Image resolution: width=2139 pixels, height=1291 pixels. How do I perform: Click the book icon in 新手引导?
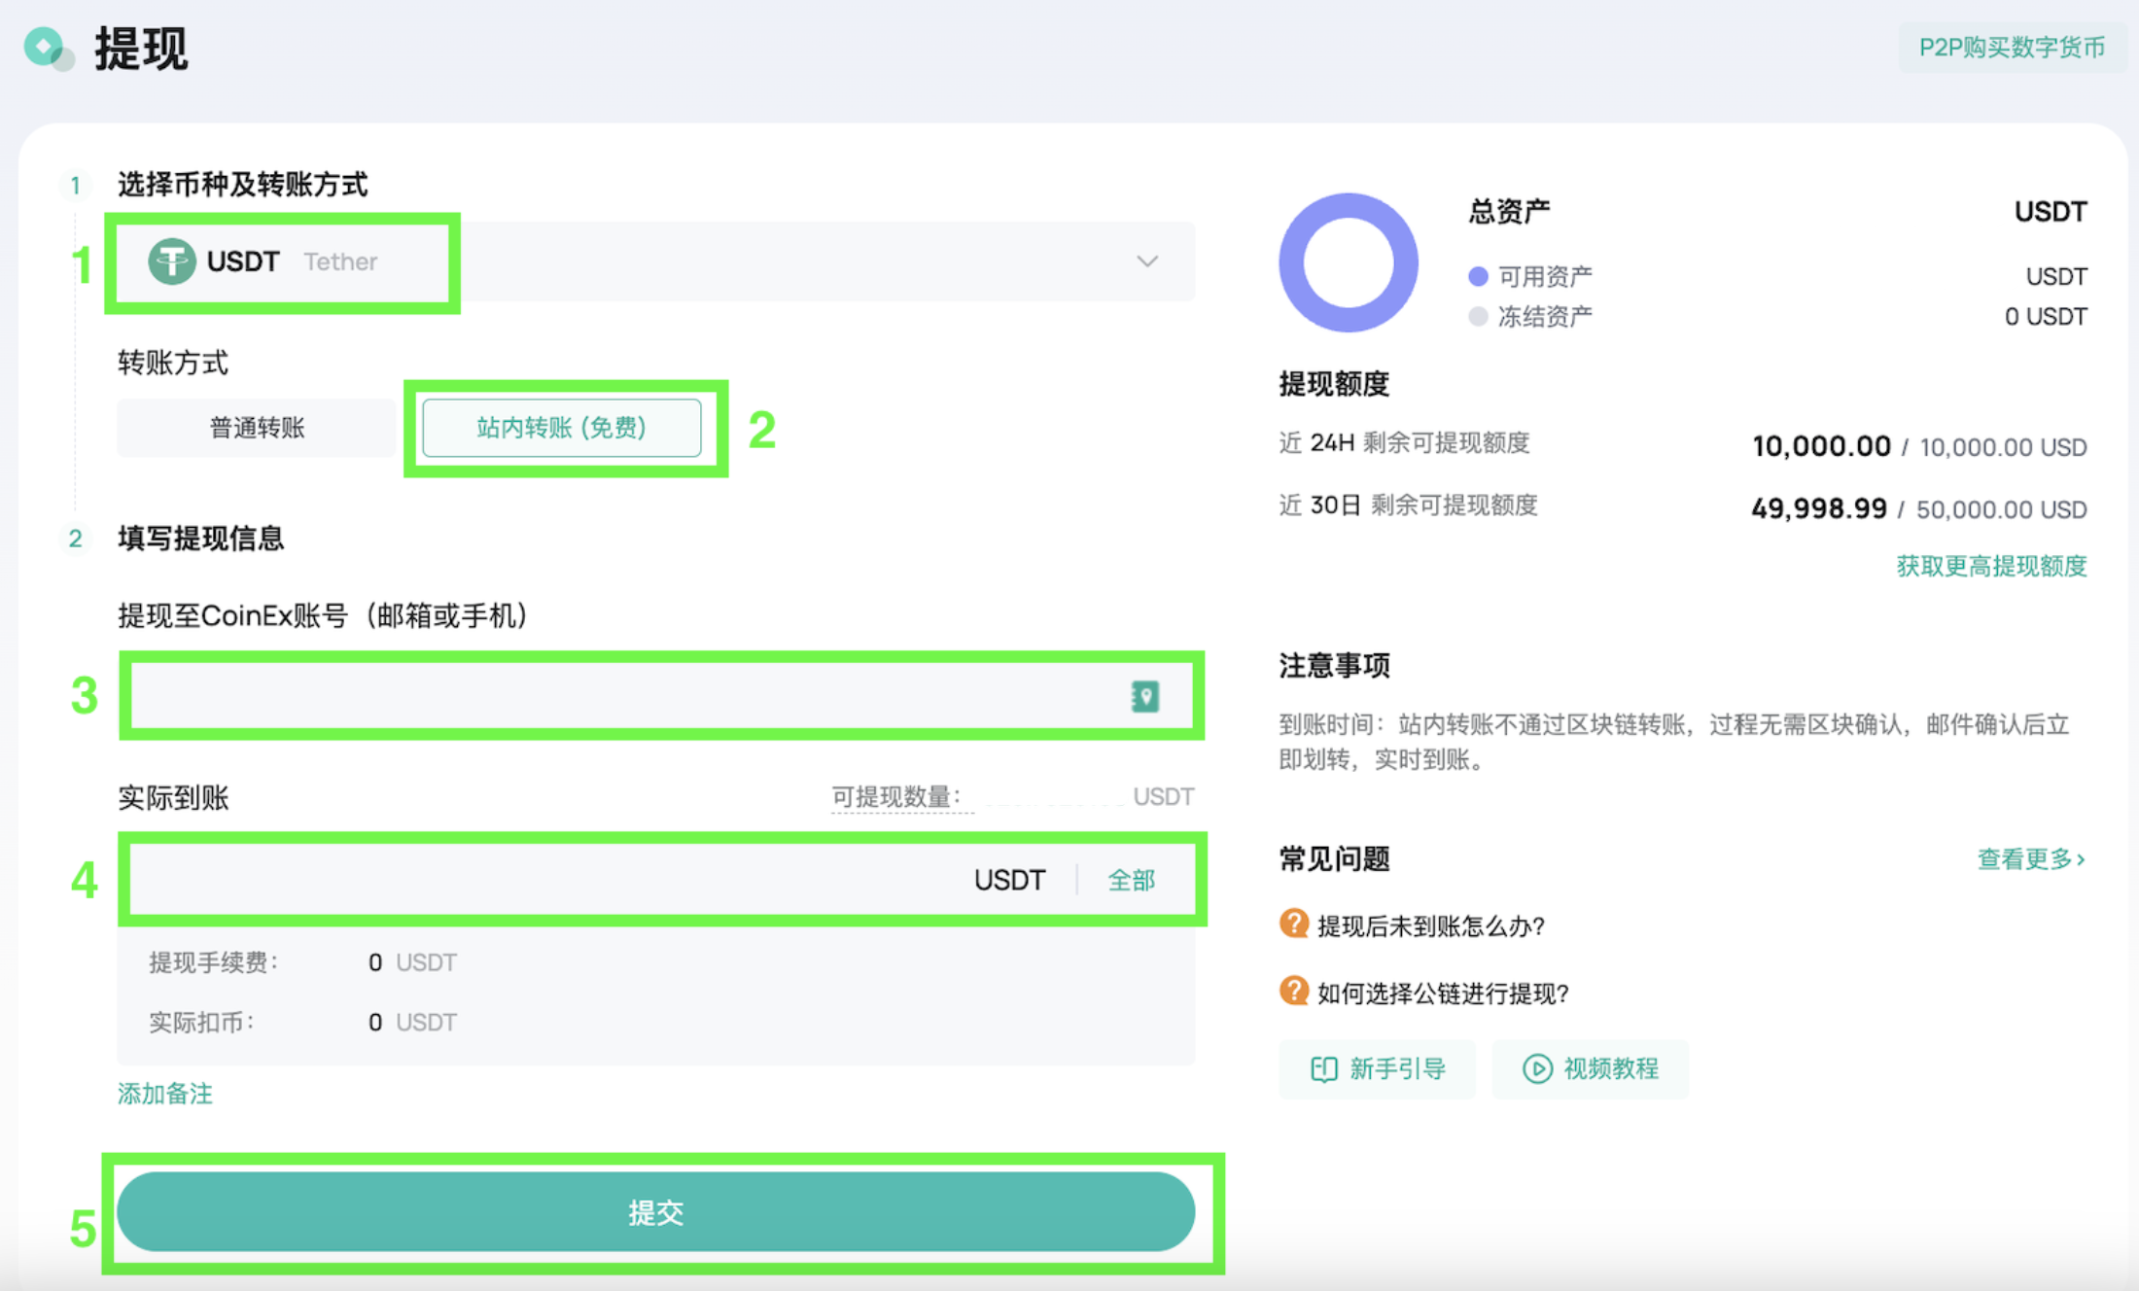click(1323, 1069)
